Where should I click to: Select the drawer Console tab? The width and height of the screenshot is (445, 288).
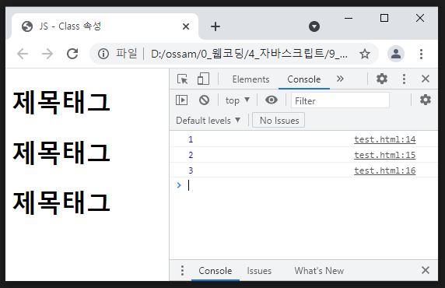point(215,271)
